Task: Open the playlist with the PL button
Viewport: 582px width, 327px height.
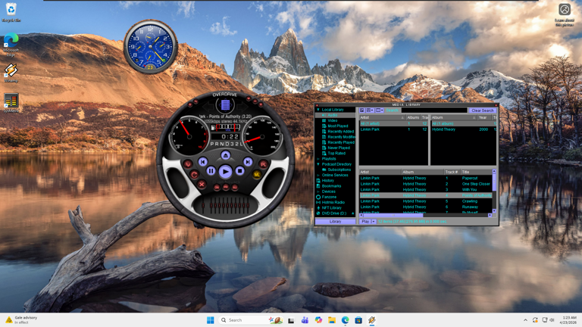Action: (263, 163)
